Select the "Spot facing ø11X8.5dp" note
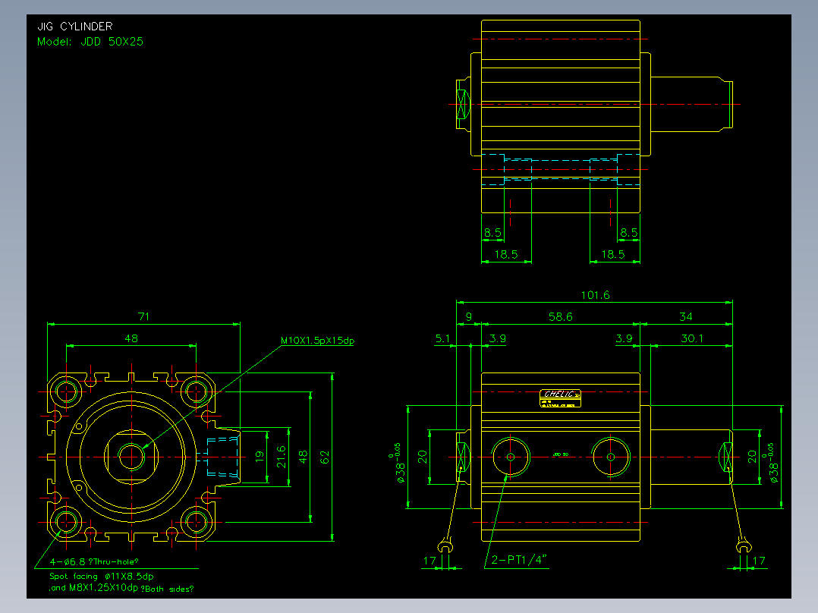This screenshot has height=613, width=818. (x=102, y=577)
